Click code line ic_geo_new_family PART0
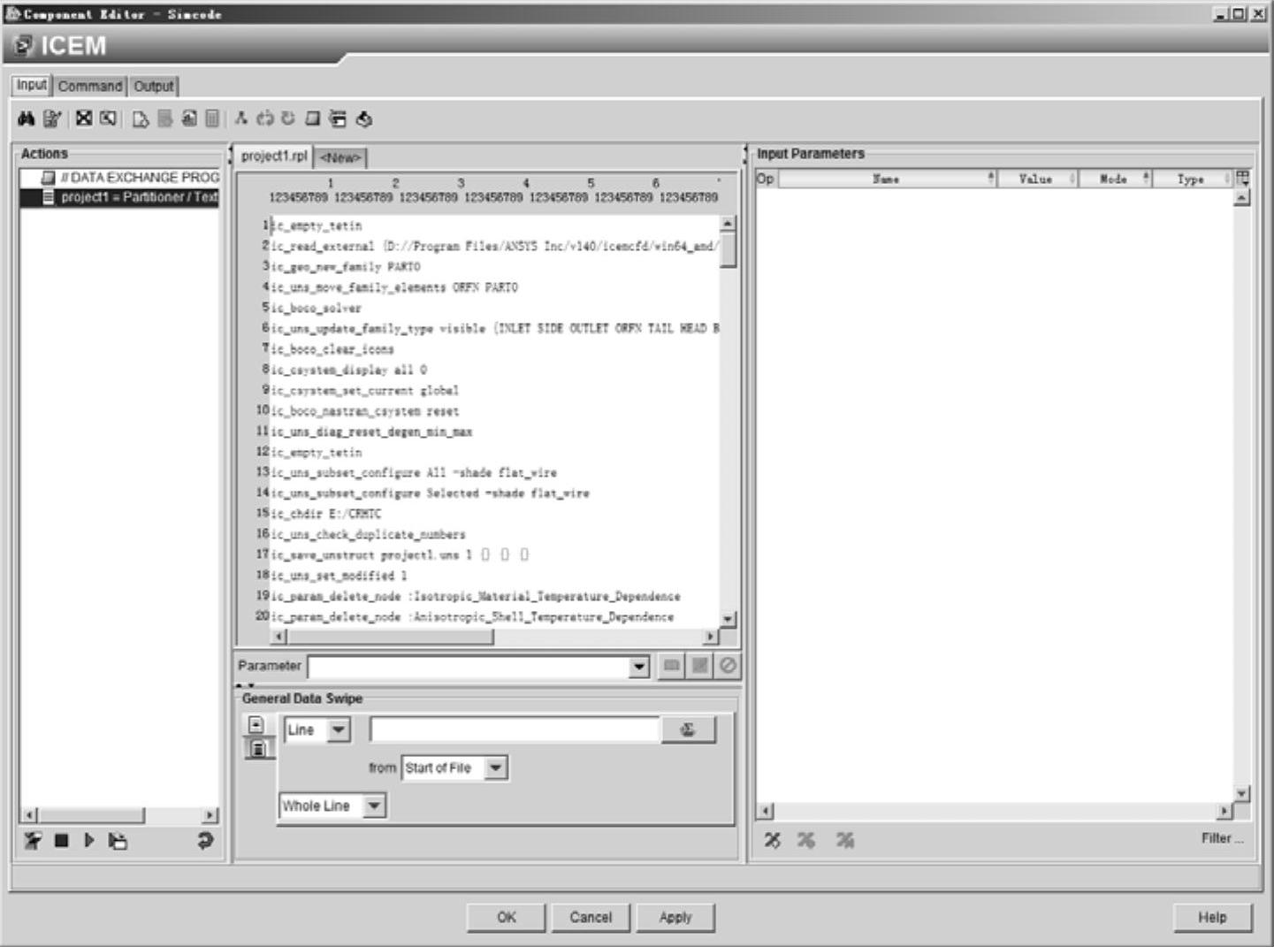 (346, 267)
